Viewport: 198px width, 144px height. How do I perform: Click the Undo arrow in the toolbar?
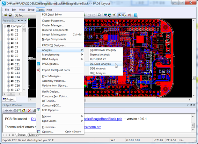click(89, 15)
